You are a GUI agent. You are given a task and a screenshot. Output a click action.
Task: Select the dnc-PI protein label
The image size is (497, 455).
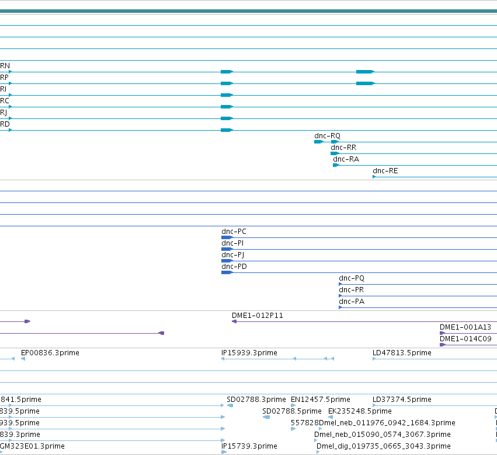(232, 243)
